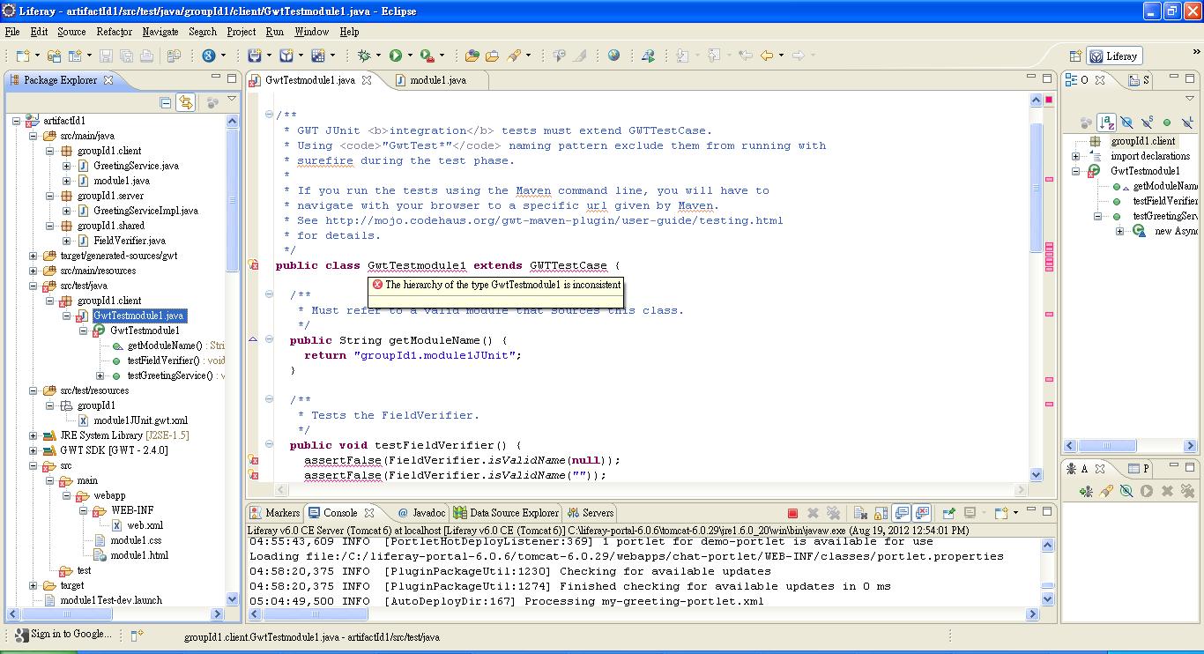Open the Source menu
Image resolution: width=1204 pixels, height=654 pixels.
(71, 32)
